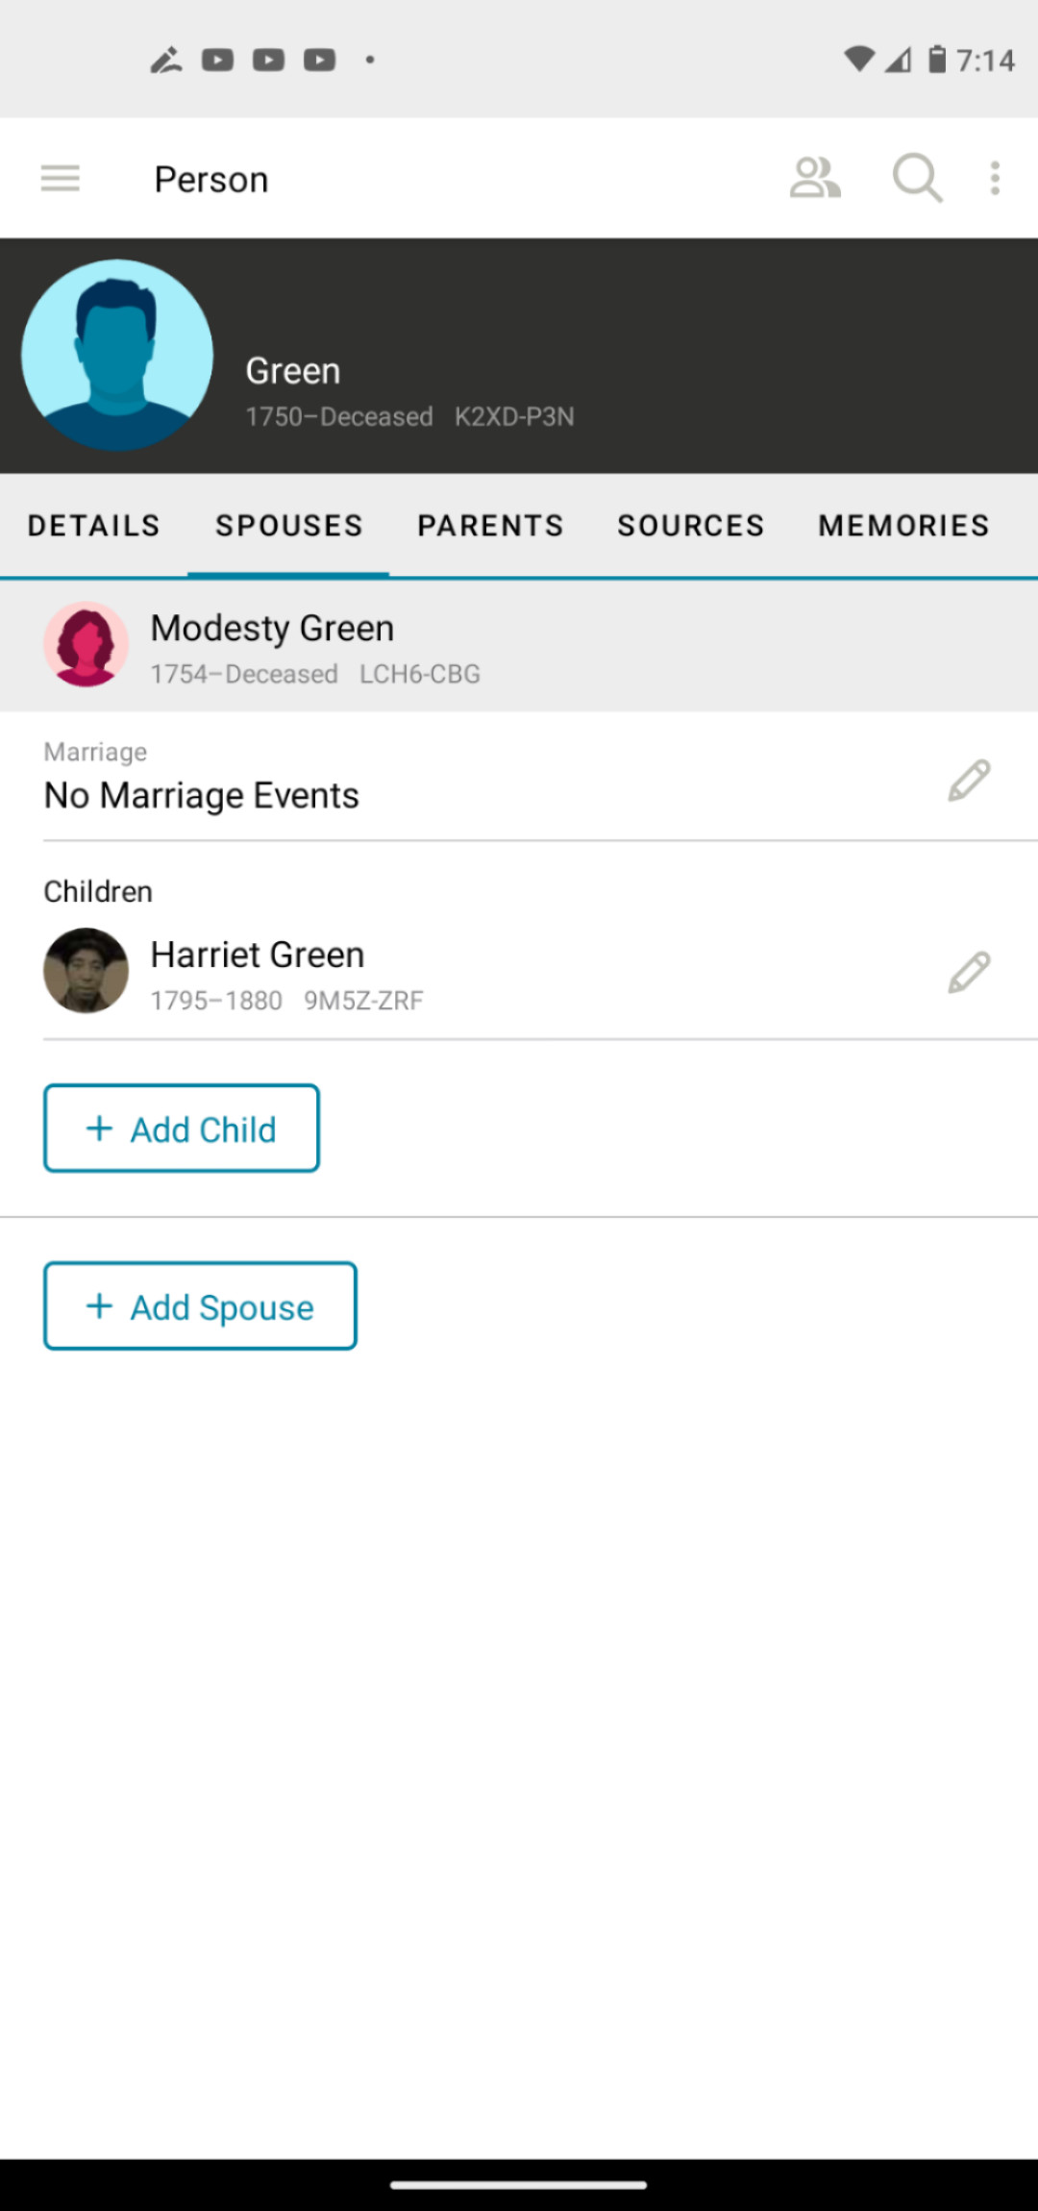This screenshot has width=1038, height=2211.
Task: Select the Spouses tab
Action: point(289,526)
